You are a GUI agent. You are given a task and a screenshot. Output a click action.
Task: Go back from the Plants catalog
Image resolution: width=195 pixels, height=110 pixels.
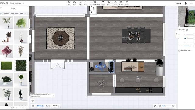tap(1, 9)
